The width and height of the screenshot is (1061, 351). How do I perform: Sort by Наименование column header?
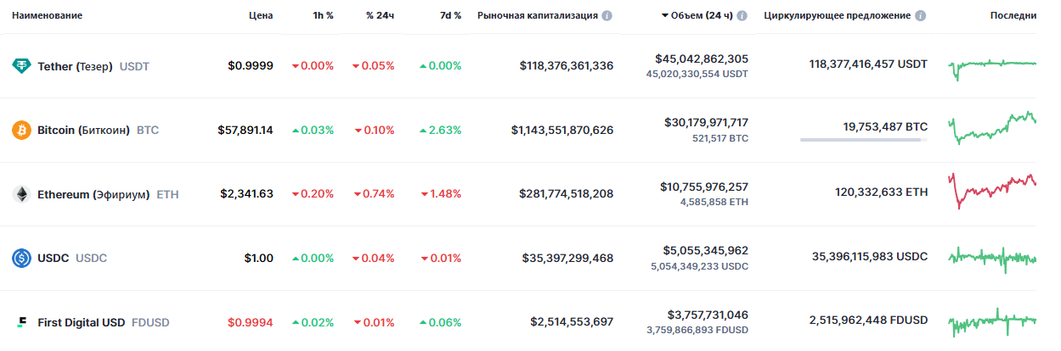coord(48,16)
